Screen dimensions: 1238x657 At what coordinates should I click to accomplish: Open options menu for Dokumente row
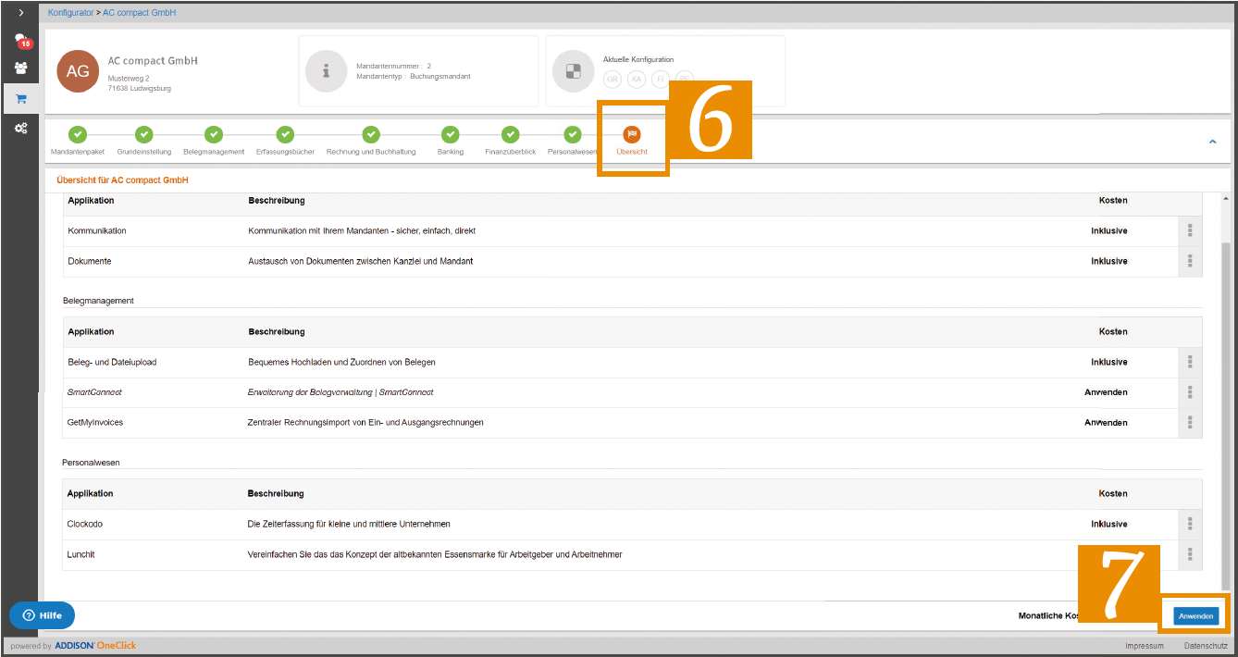[1190, 261]
